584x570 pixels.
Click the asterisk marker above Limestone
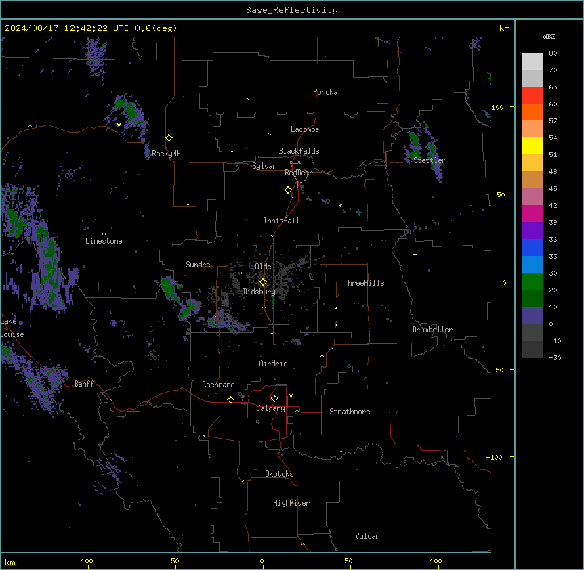click(104, 234)
